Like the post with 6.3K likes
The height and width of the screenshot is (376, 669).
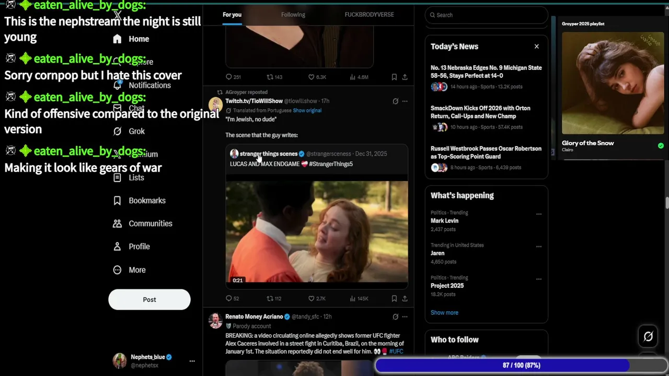click(311, 77)
